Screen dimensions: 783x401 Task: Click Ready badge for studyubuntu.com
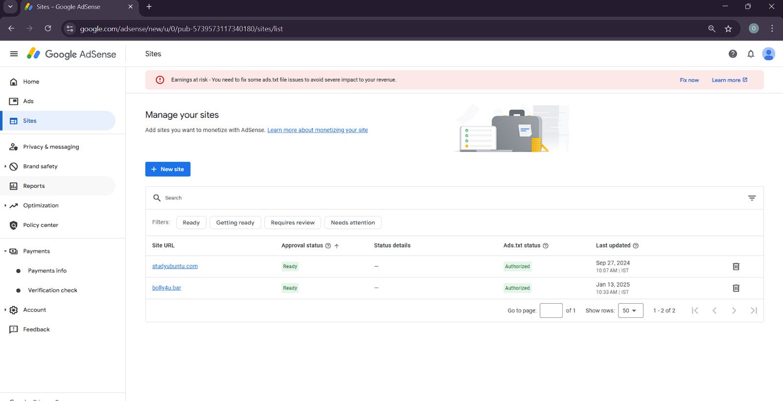pos(290,267)
